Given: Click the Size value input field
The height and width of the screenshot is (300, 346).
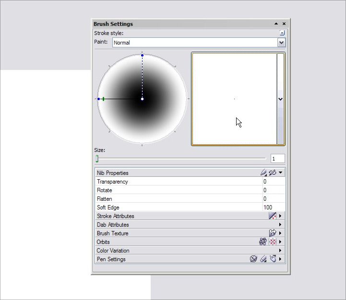Looking at the screenshot, I should [278, 159].
